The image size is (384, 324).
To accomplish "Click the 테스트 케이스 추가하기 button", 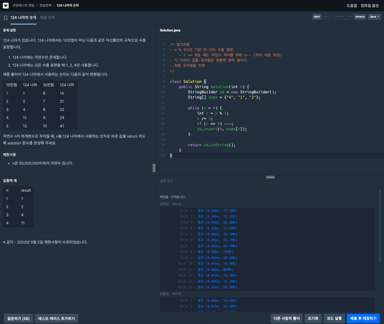I will (57, 318).
